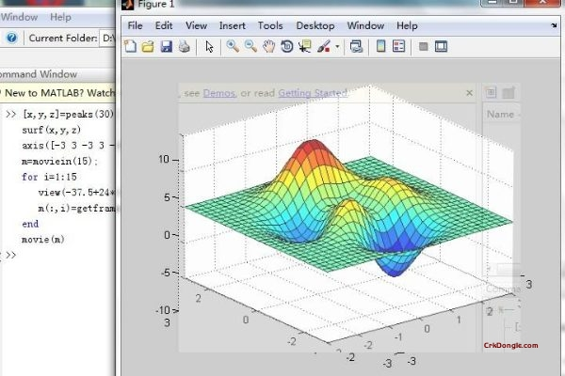565x376 pixels.
Task: Open the Getting Started link
Action: tap(313, 93)
